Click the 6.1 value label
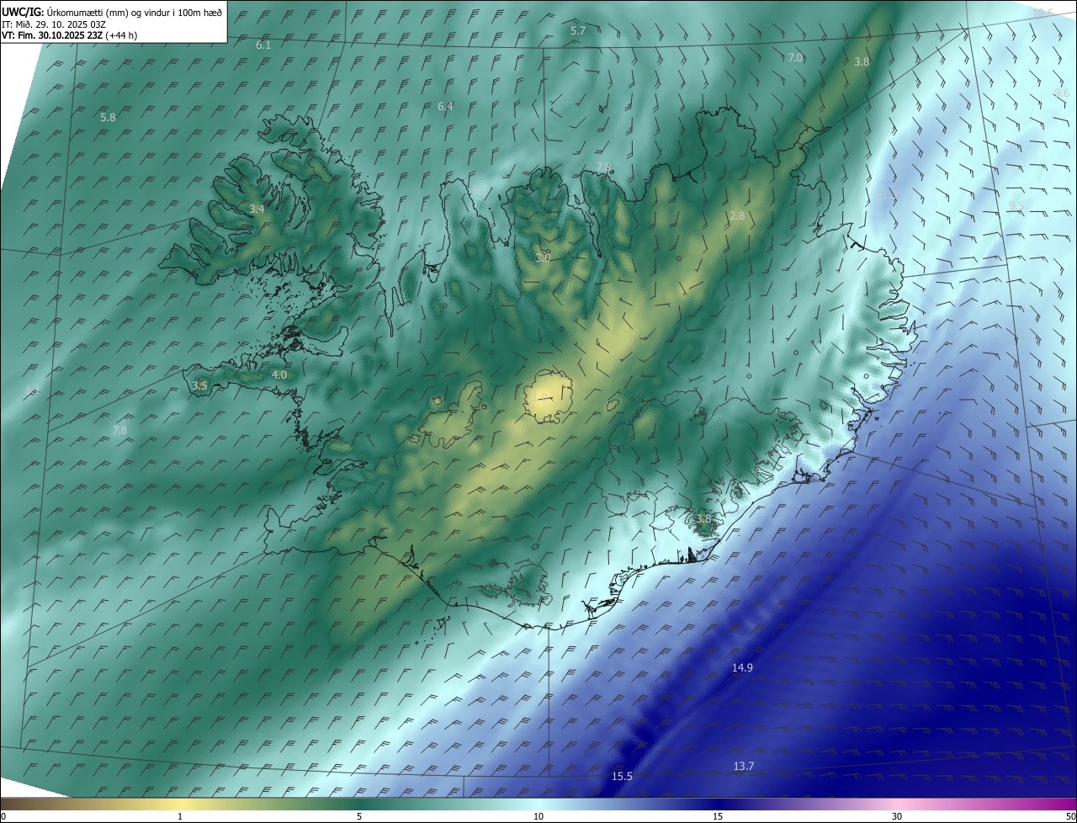 point(263,45)
